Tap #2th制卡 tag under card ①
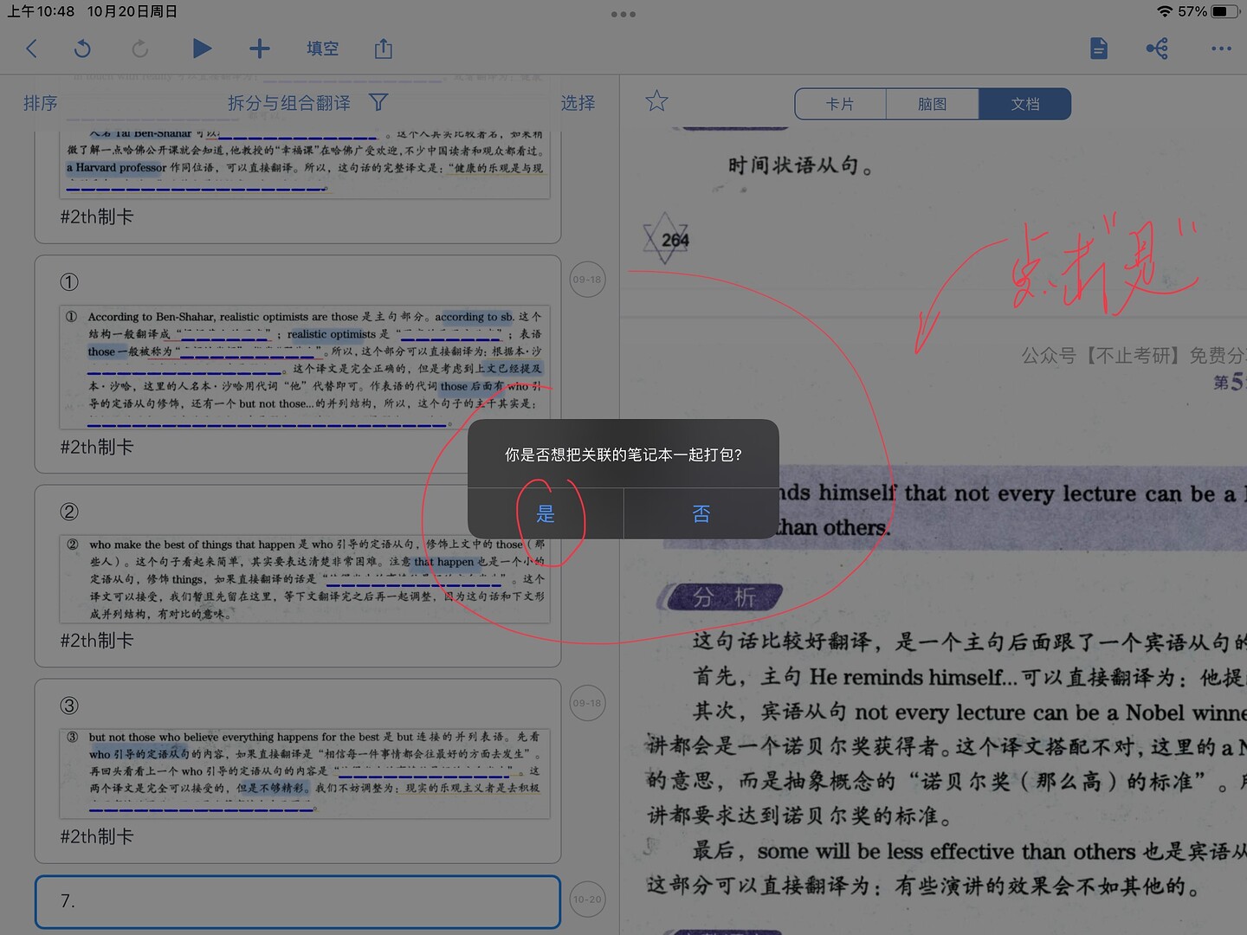The width and height of the screenshot is (1247, 935). click(x=97, y=447)
